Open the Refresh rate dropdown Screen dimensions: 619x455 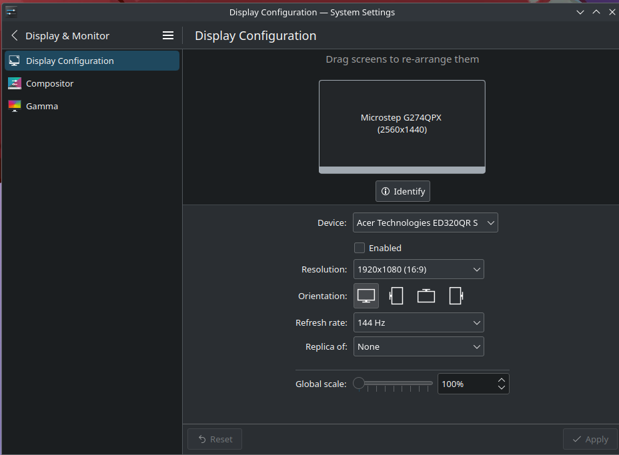(418, 323)
